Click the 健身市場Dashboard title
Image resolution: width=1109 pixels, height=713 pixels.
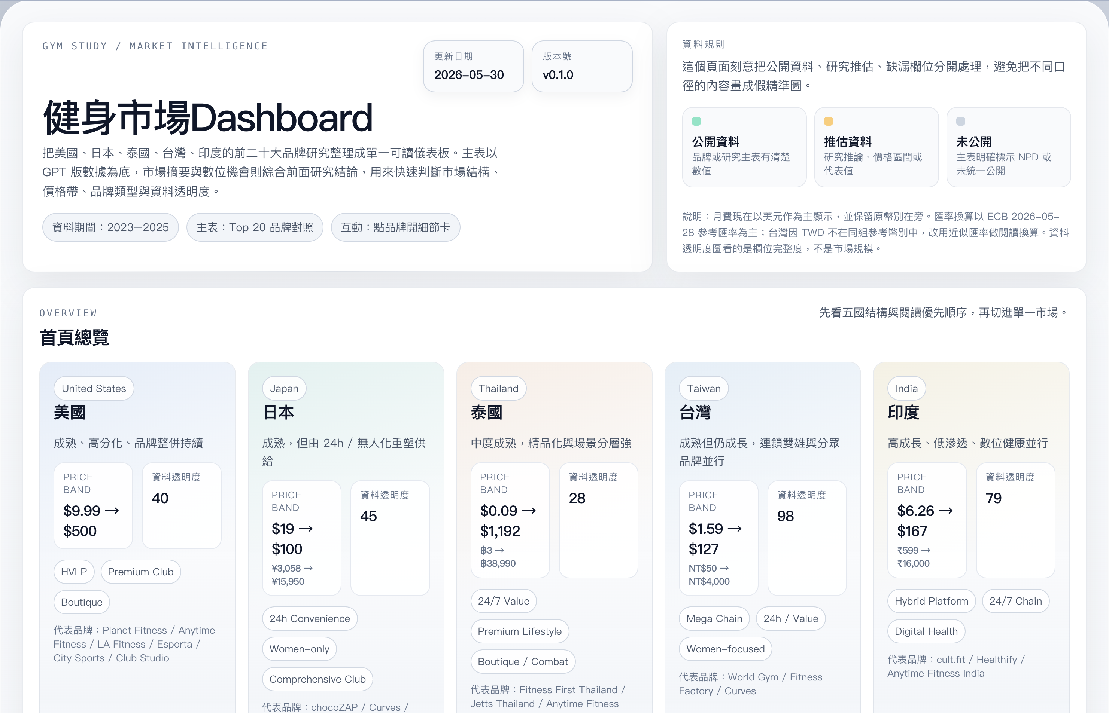tap(208, 117)
